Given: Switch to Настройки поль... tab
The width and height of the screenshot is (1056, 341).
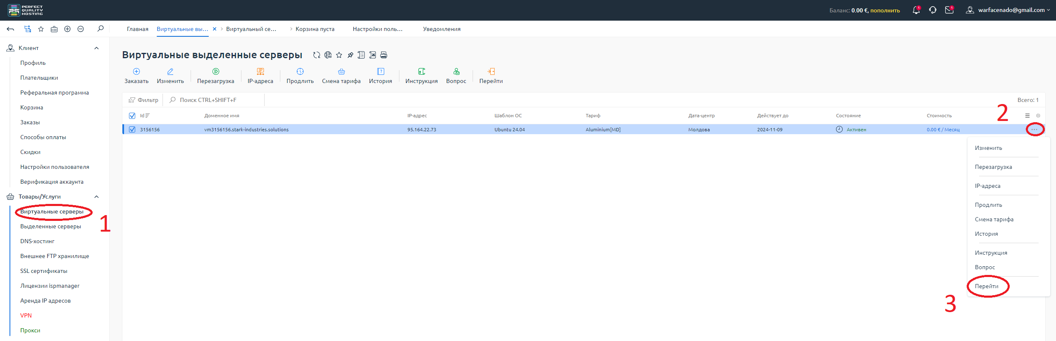Looking at the screenshot, I should (x=377, y=29).
